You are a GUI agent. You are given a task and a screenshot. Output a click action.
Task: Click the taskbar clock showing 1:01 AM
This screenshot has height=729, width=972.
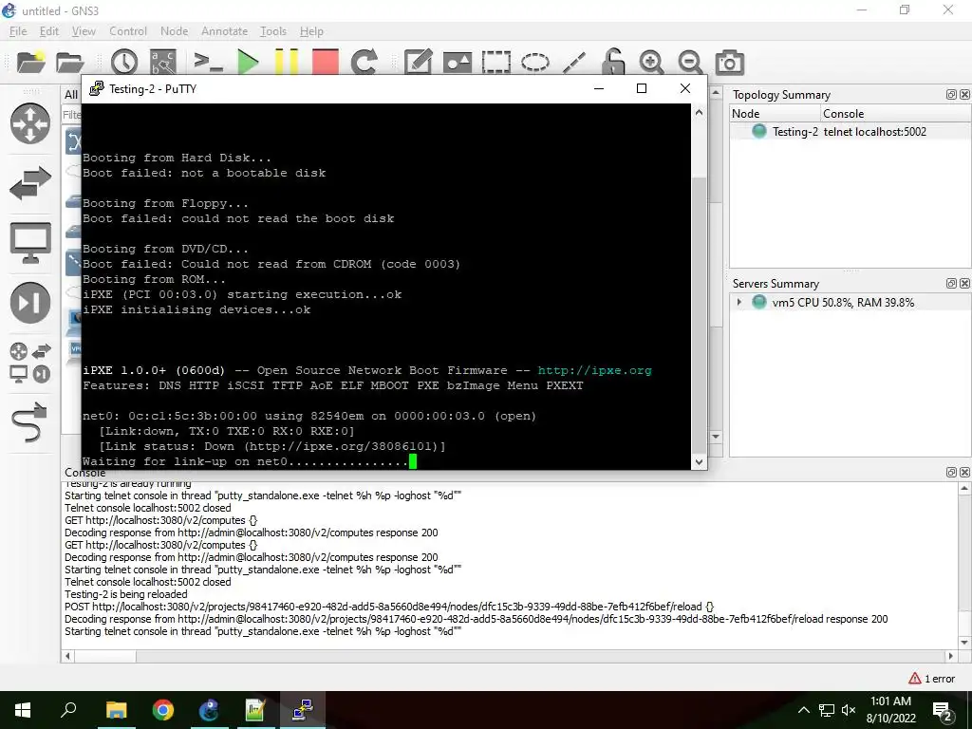pyautogui.click(x=890, y=710)
